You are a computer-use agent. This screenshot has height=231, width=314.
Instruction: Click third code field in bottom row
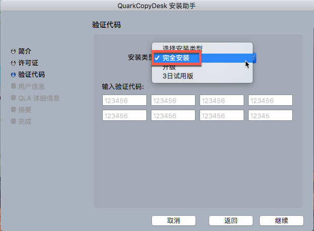click(x=222, y=115)
